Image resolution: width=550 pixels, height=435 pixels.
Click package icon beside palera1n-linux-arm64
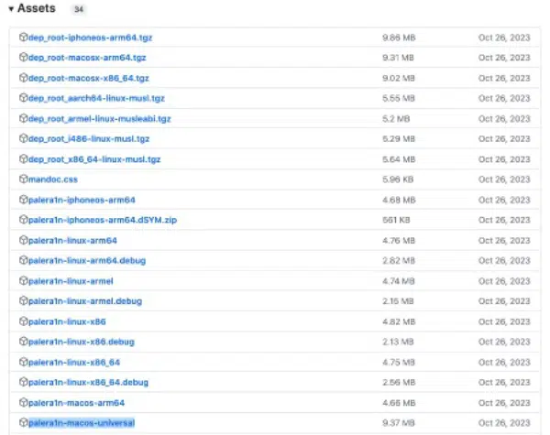[23, 240]
